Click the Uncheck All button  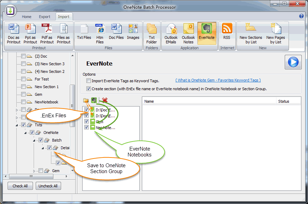(48, 186)
